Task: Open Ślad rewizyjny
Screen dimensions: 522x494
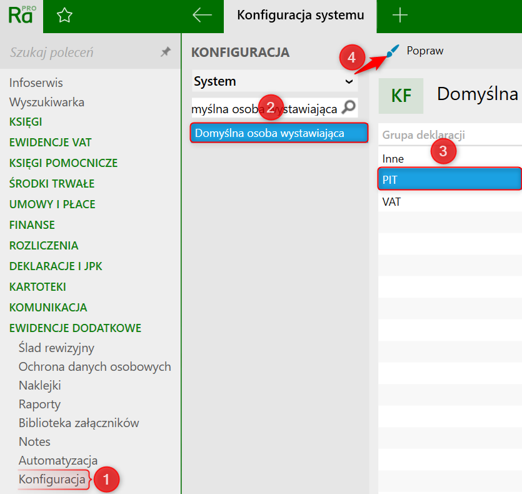Action: 56,348
